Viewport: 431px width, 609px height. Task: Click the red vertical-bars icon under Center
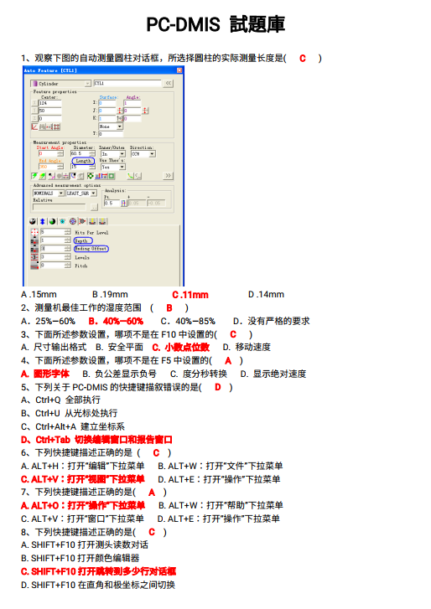point(57,126)
